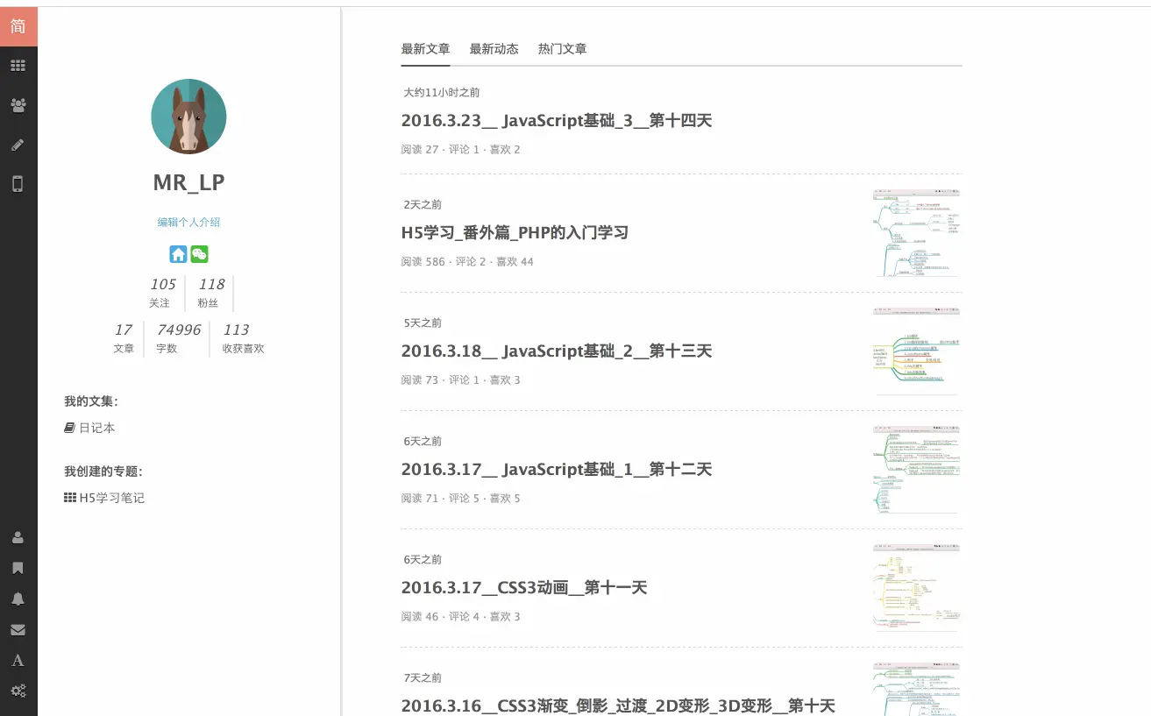Click the 74996 字数 word count
The height and width of the screenshot is (716, 1151).
click(178, 338)
